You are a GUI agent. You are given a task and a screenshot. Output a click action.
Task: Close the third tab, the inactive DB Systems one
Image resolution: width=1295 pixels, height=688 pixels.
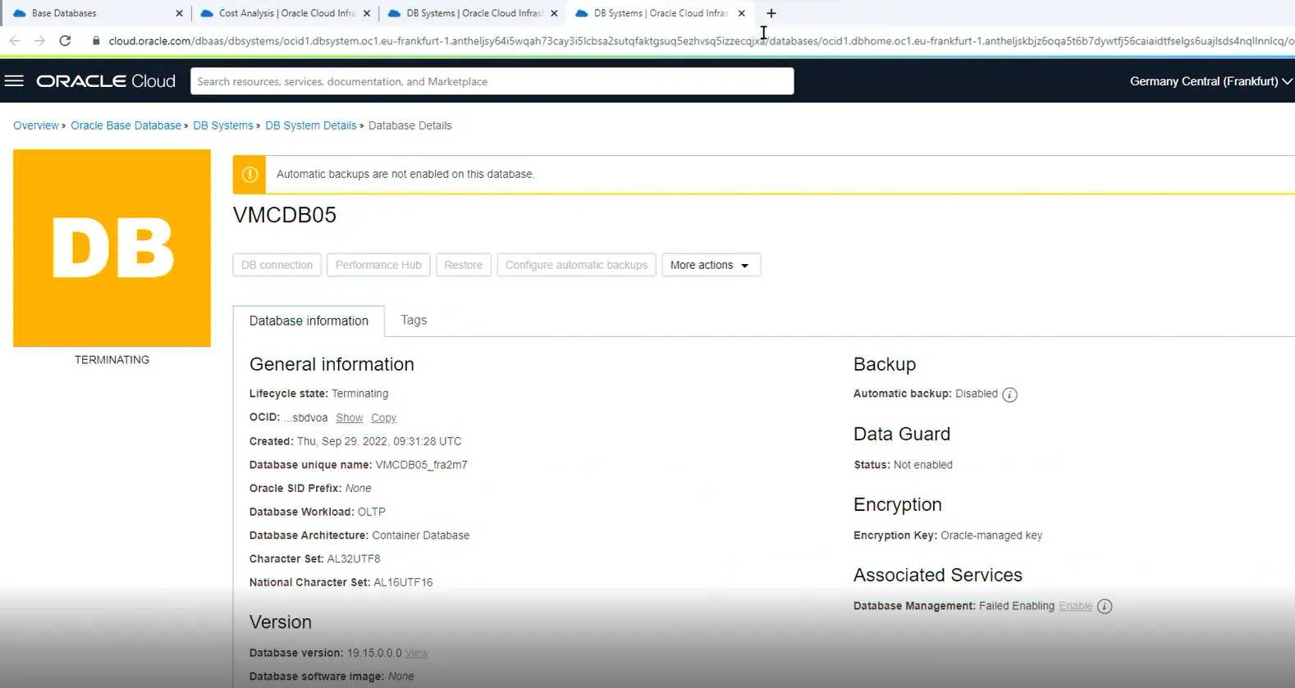(x=554, y=13)
